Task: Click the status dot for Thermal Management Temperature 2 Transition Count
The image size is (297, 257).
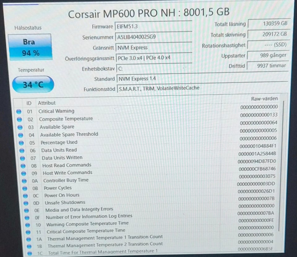Action: pyautogui.click(x=29, y=246)
